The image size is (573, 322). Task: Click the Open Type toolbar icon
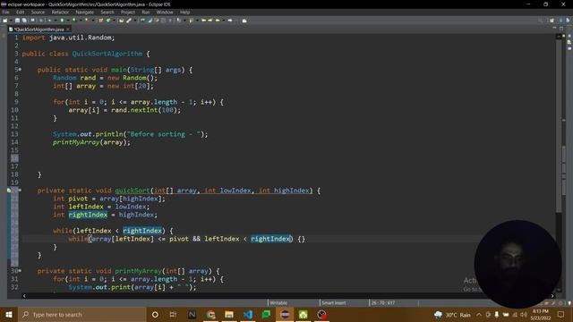tap(122, 21)
